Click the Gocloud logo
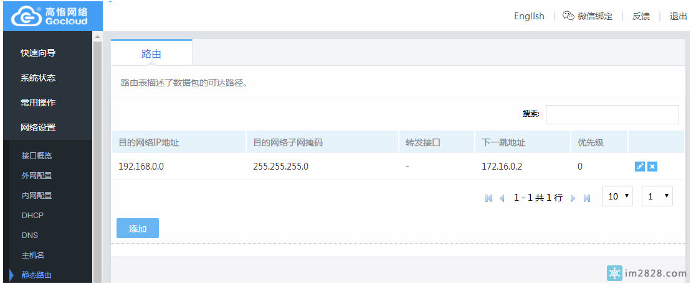Screen dimensions: 691x284 click(51, 16)
